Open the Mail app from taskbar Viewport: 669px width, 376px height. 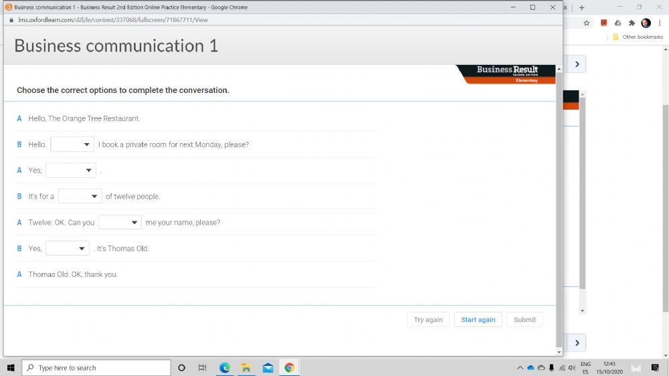pos(268,367)
